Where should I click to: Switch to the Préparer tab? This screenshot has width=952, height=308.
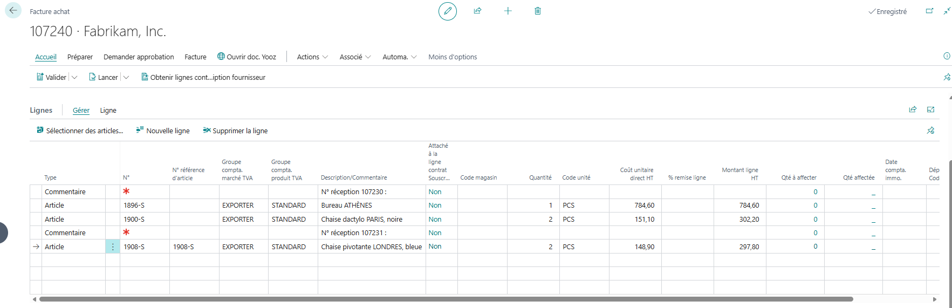80,57
